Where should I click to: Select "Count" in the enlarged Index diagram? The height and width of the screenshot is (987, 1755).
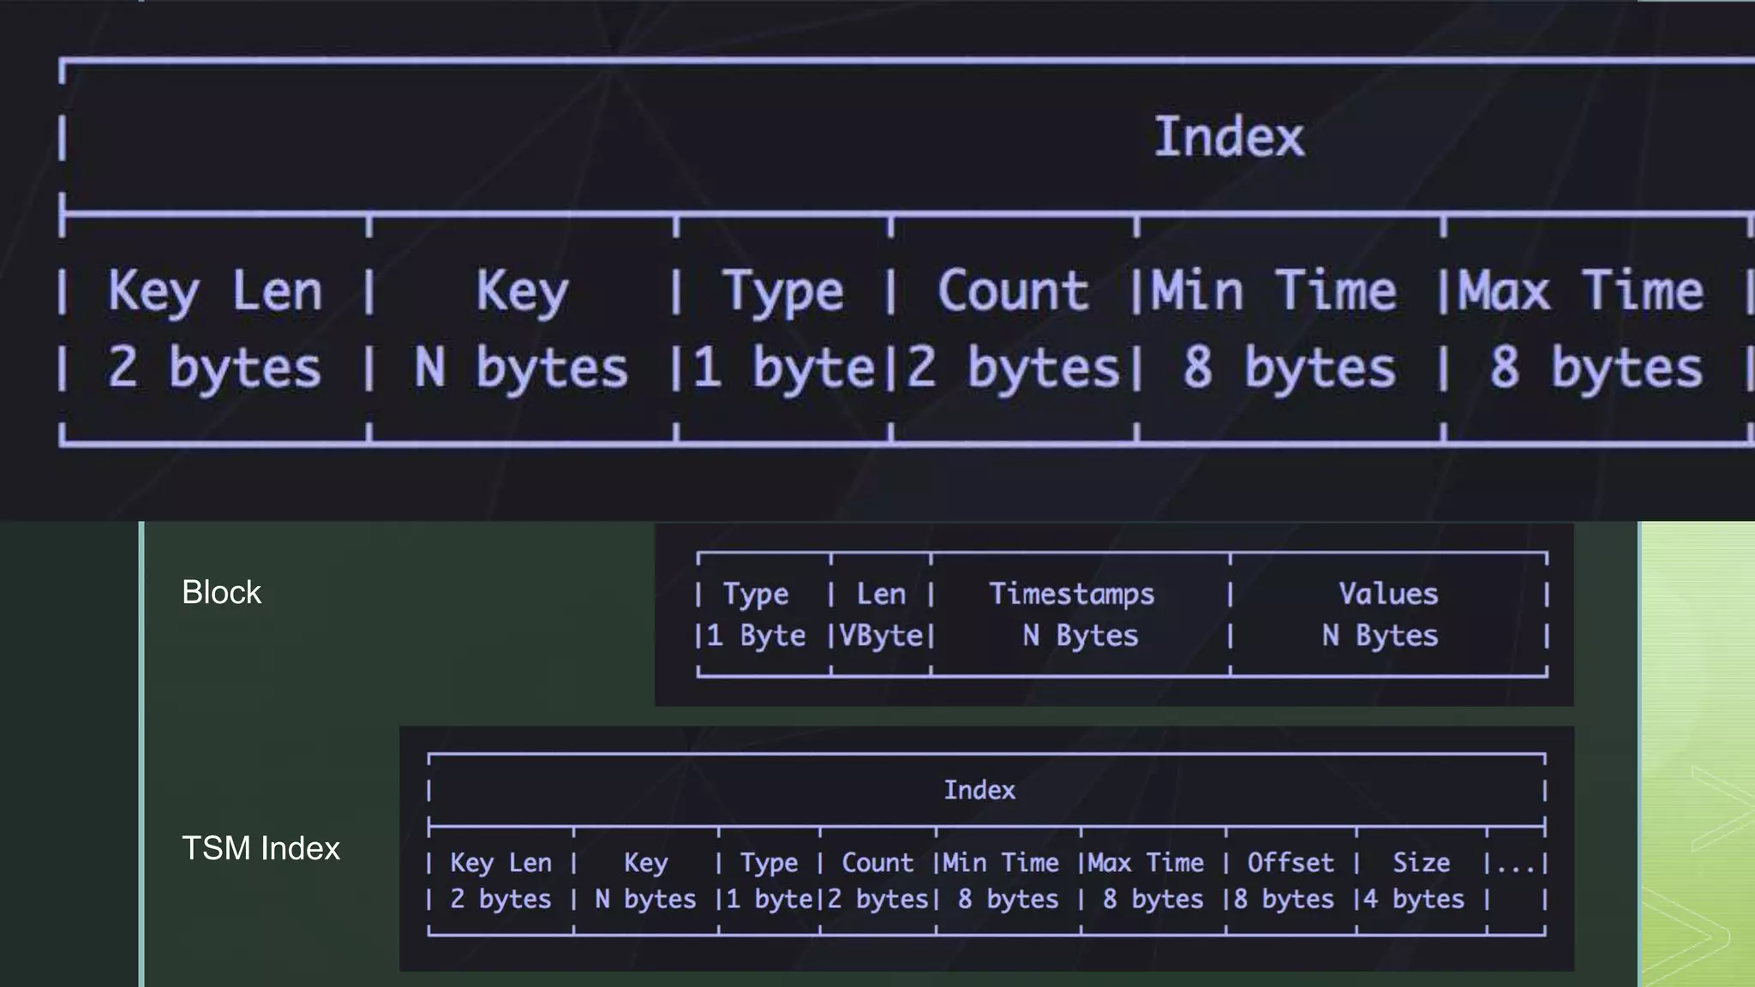coord(1013,291)
